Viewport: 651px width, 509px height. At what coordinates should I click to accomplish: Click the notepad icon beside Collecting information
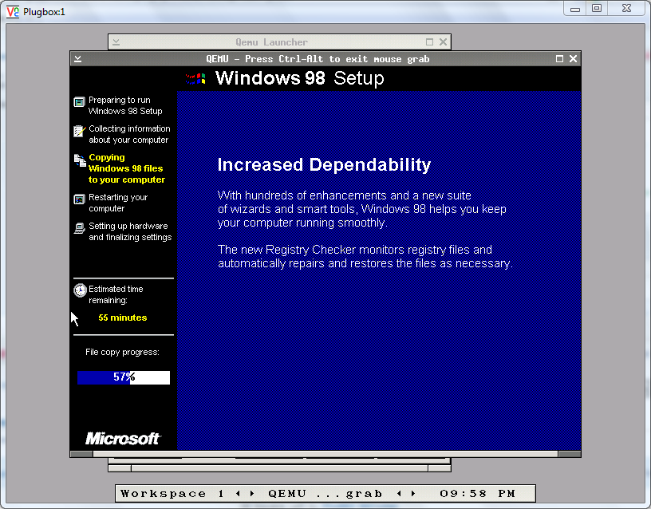click(79, 131)
